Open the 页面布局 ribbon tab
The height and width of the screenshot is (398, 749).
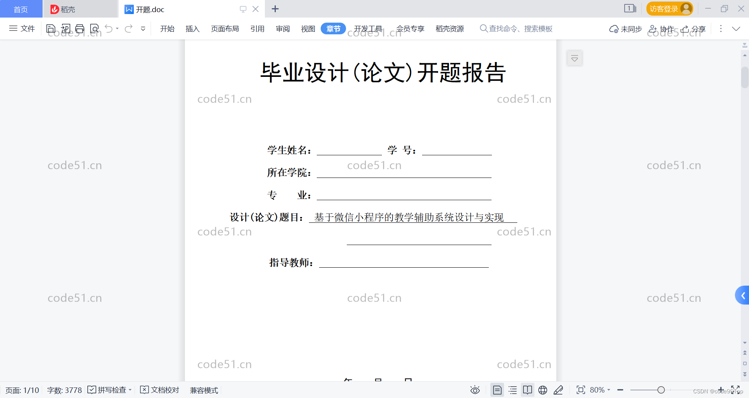click(x=225, y=28)
